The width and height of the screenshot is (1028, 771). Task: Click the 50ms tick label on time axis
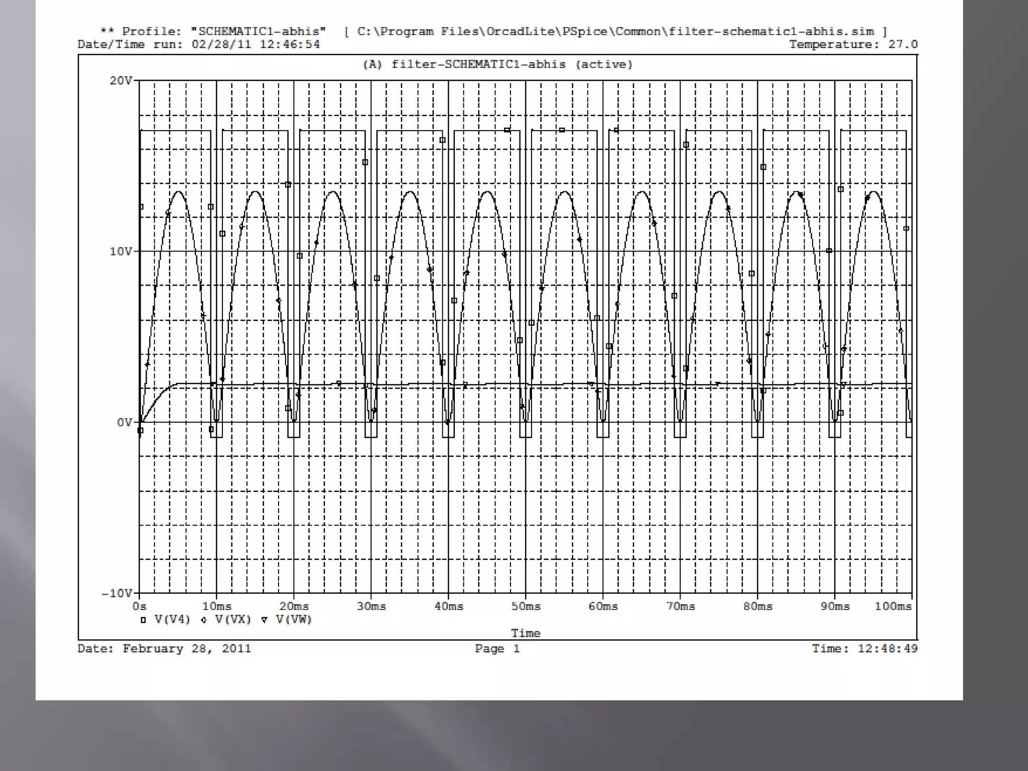tap(526, 606)
